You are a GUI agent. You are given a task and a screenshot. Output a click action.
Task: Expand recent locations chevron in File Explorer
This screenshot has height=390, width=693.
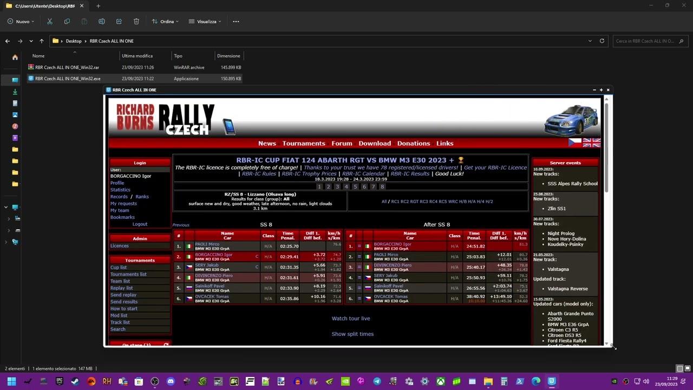pyautogui.click(x=31, y=41)
